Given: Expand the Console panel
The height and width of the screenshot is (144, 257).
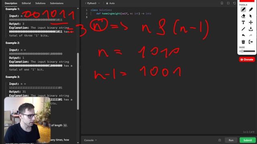Looking at the screenshot, I should (90, 140).
